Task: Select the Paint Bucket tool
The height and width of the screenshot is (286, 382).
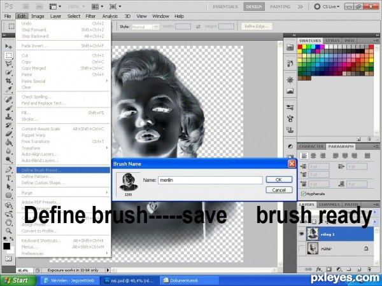Action: pyautogui.click(x=8, y=142)
